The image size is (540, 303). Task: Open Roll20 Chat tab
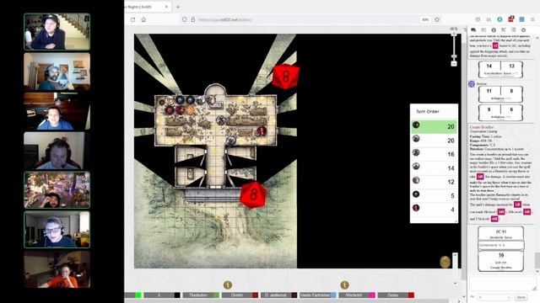[473, 30]
